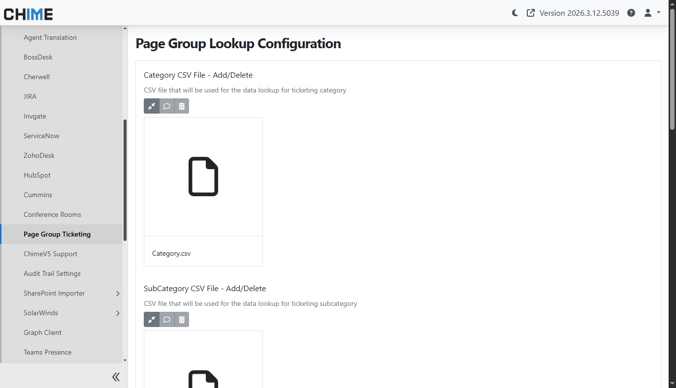676x388 pixels.
Task: Click the SubCategory CSV collapse arrows icon
Action: coord(152,320)
